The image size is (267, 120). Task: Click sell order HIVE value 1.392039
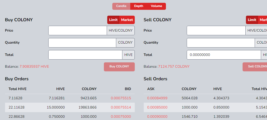click(221, 117)
